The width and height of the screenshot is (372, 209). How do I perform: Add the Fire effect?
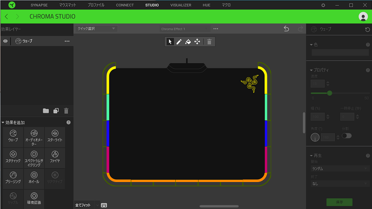pyautogui.click(x=55, y=158)
